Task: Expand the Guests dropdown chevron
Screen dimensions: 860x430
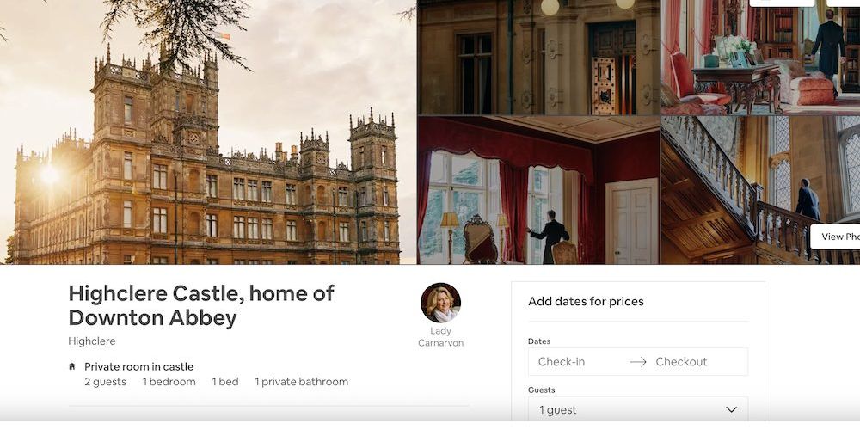Action: (731, 409)
